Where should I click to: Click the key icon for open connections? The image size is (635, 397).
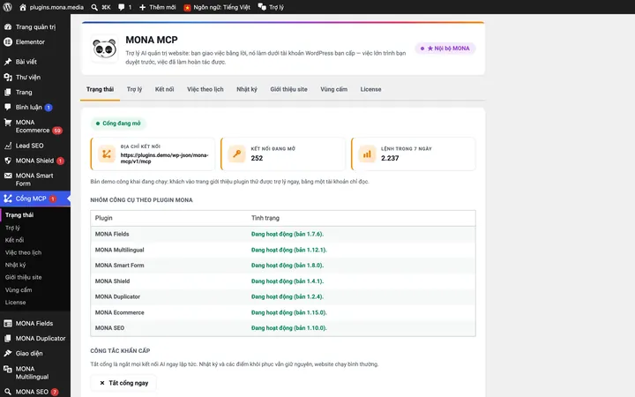[237, 154]
